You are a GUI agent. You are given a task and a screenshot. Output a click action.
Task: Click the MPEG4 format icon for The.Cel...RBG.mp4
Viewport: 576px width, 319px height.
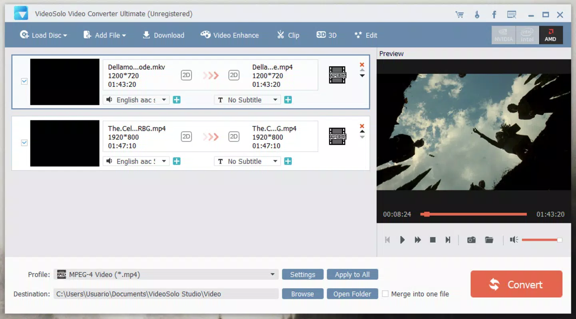(337, 136)
